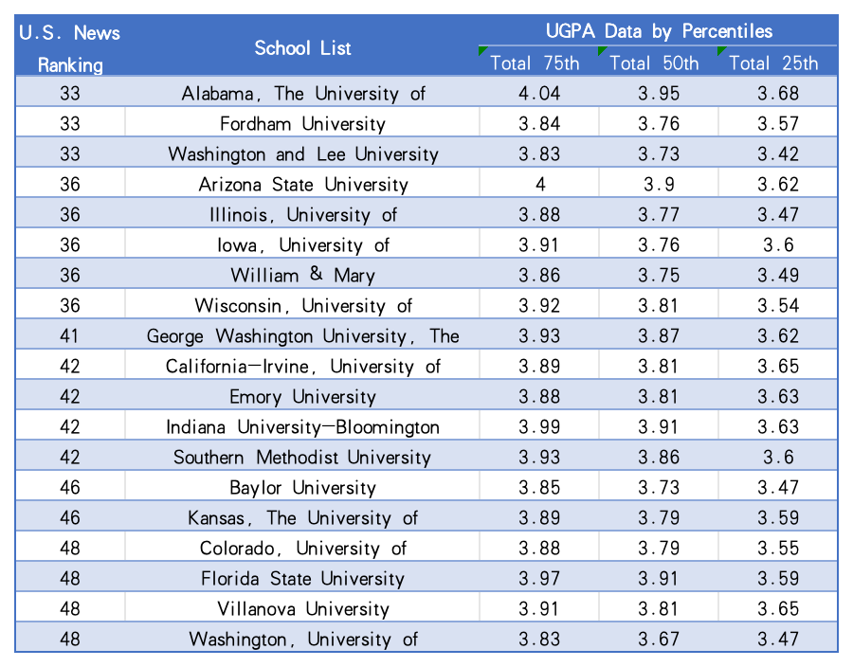The image size is (853, 667).
Task: Select the UGPA Data by Percentiles header
Action: click(659, 31)
